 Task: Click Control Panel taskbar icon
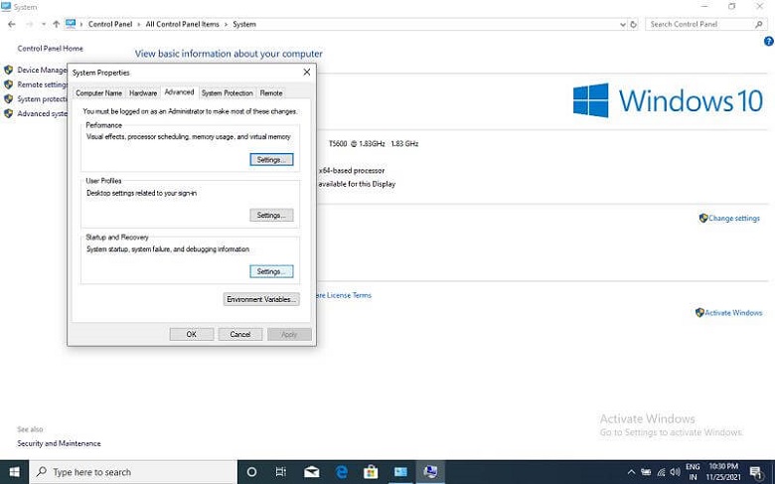pyautogui.click(x=400, y=472)
